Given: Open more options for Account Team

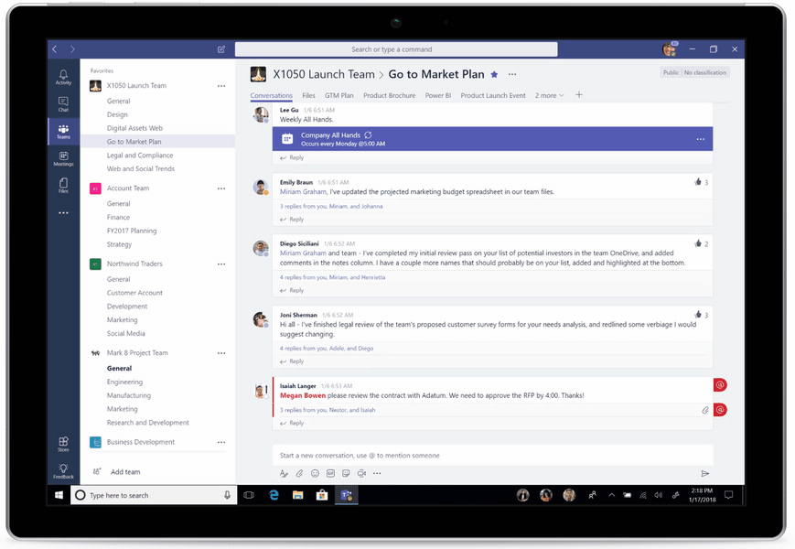Looking at the screenshot, I should click(x=220, y=187).
